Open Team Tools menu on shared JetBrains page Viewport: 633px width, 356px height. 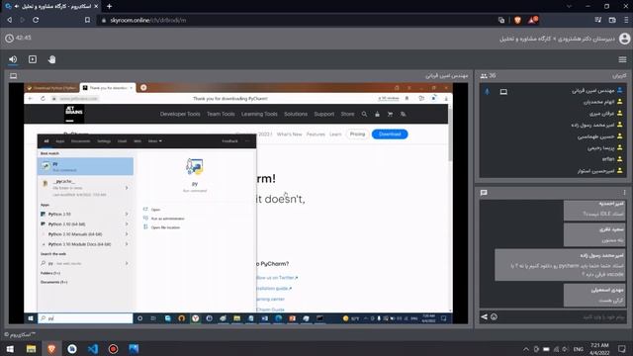pyautogui.click(x=221, y=115)
